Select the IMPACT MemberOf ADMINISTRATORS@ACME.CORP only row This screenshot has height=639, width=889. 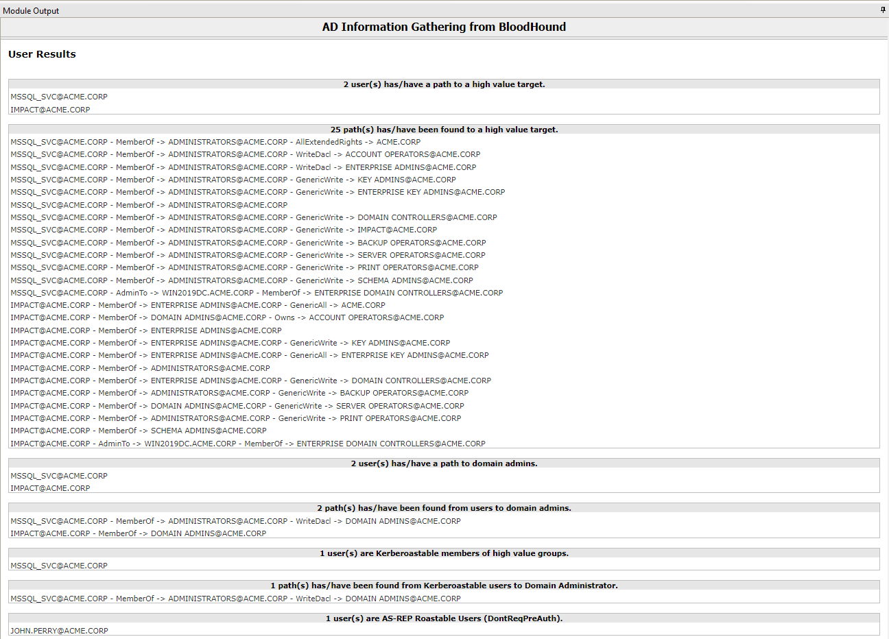click(x=140, y=368)
